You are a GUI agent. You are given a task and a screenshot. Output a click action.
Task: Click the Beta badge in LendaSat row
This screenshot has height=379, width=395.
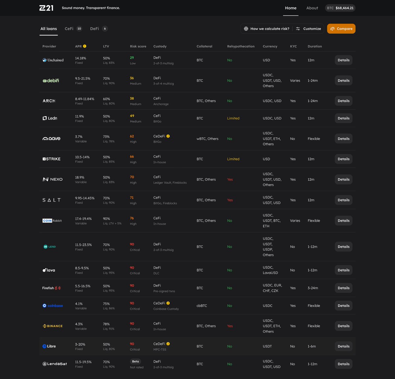(136, 361)
